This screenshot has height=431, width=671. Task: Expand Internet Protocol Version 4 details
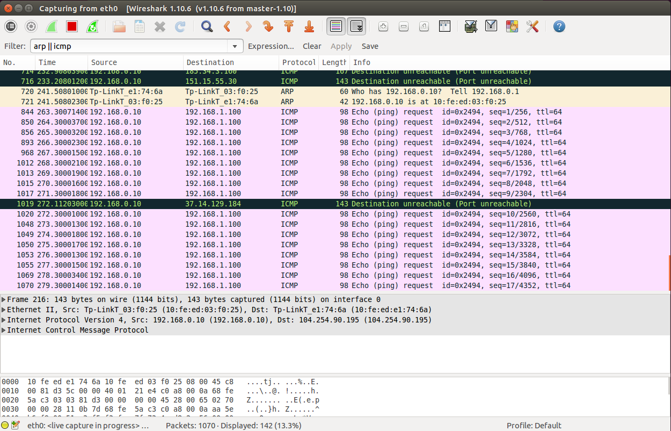pos(4,320)
